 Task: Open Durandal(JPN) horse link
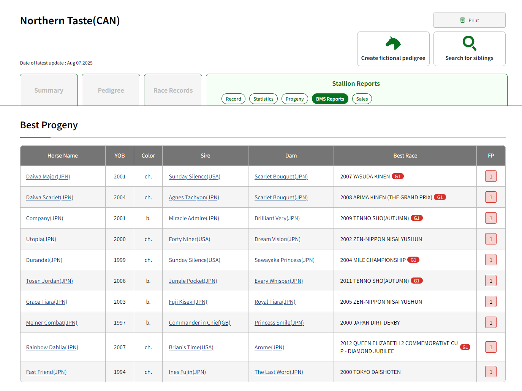44,260
